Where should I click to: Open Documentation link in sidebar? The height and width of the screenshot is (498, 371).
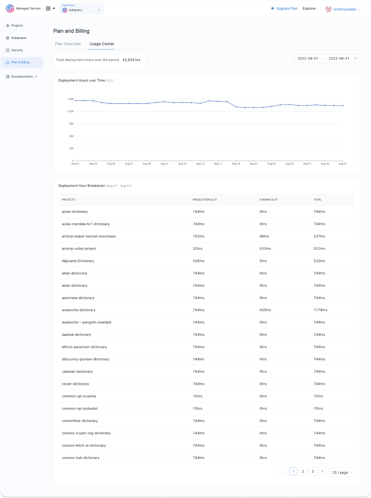[22, 77]
